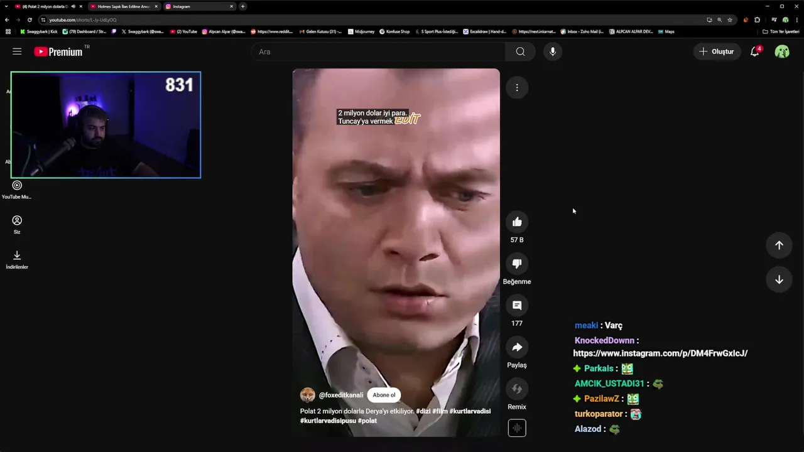Screen dimensions: 804x452
Task: Open the Short's sound waveform button
Action: (x=517, y=428)
